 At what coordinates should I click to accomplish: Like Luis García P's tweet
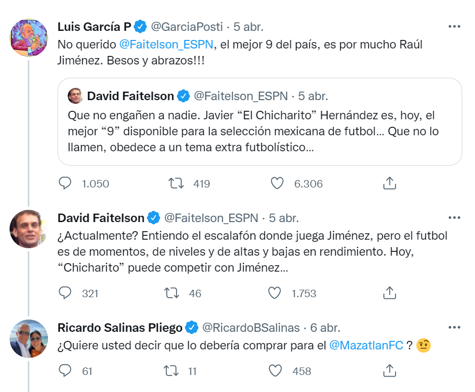277,184
